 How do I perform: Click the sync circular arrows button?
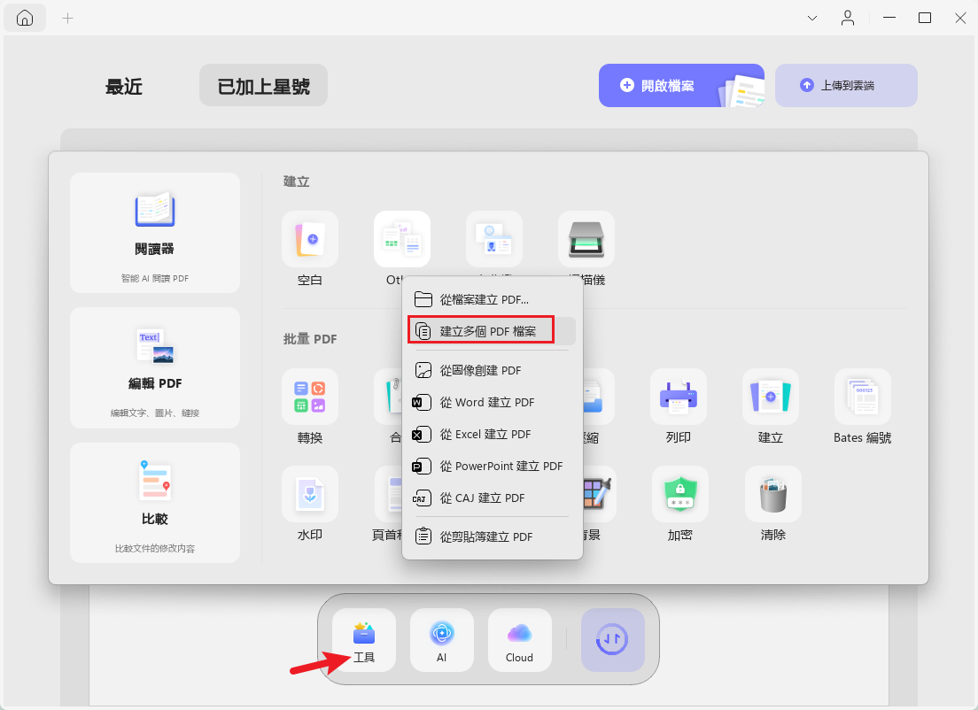(612, 640)
